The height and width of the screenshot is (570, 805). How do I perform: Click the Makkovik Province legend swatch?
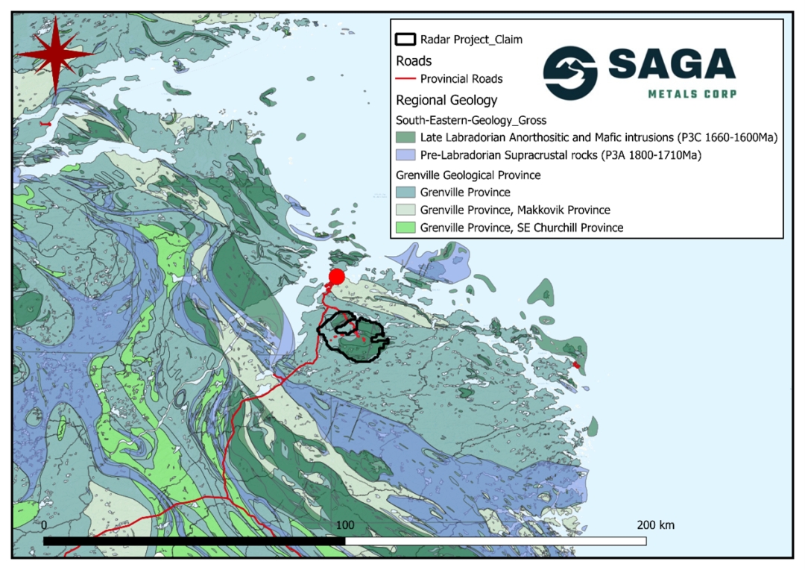(405, 210)
